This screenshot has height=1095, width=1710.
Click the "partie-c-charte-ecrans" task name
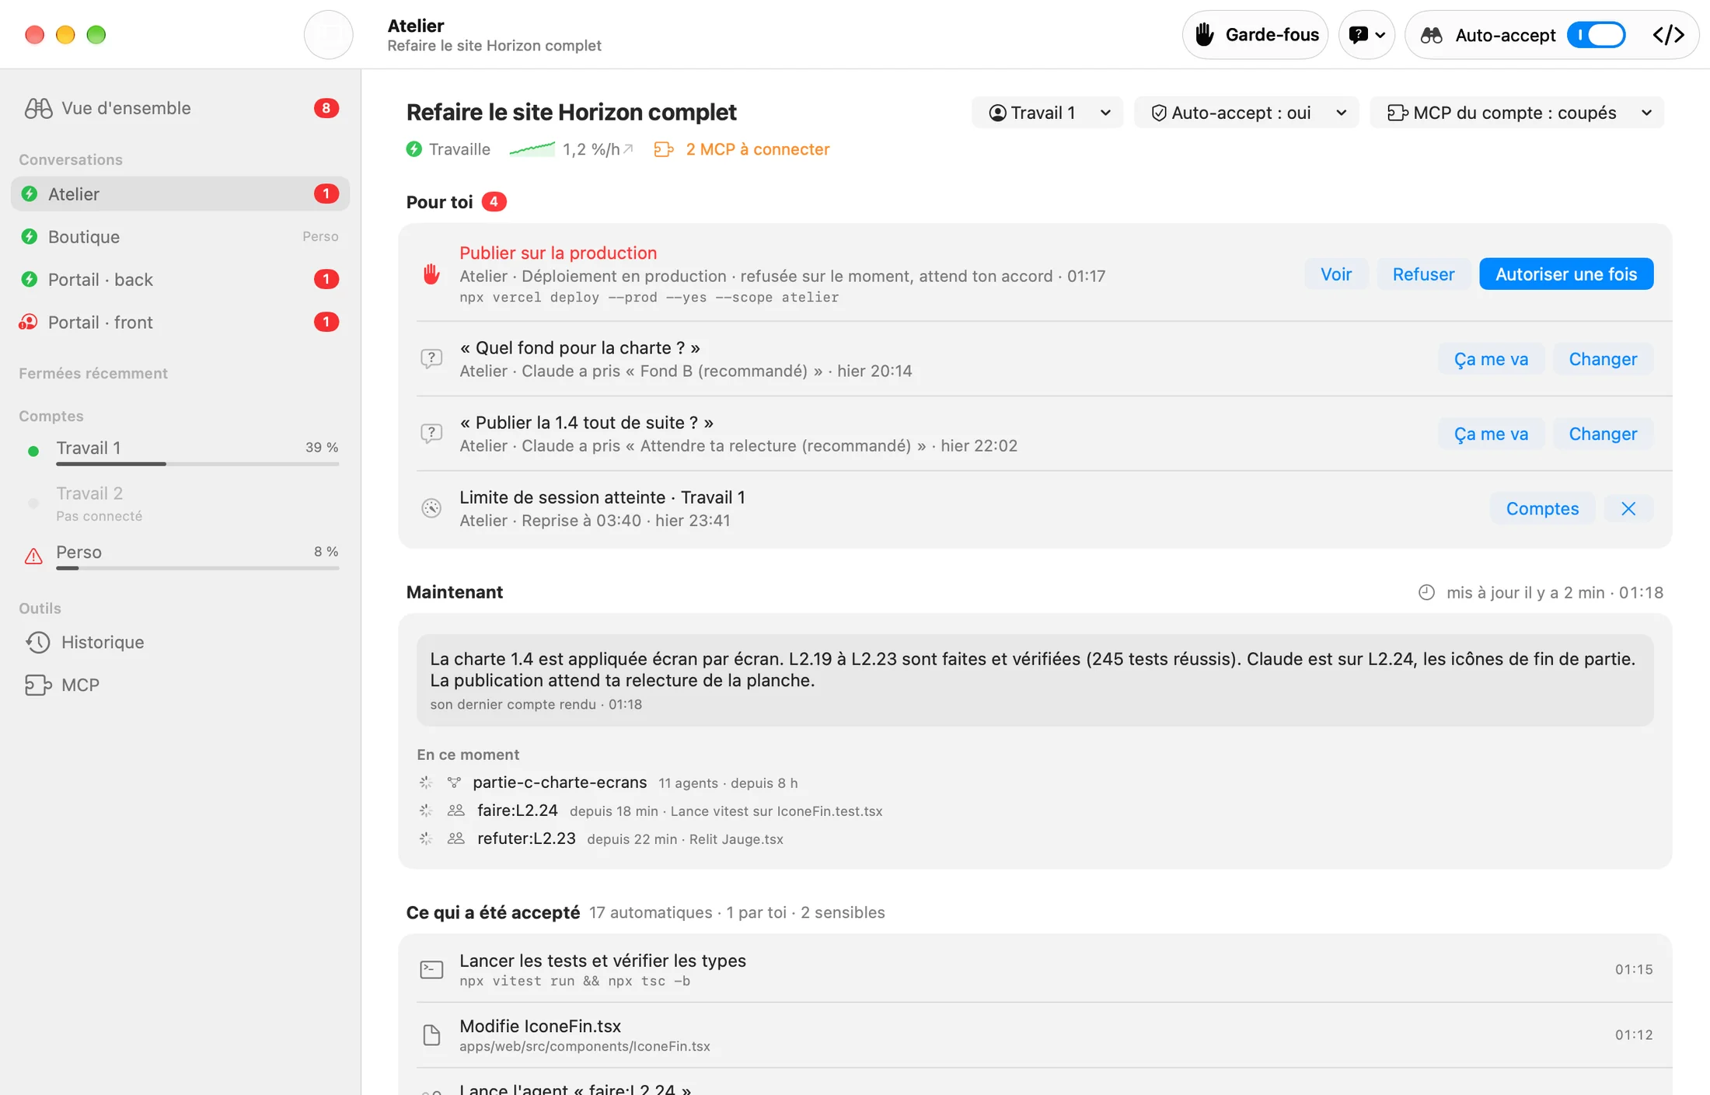(560, 783)
